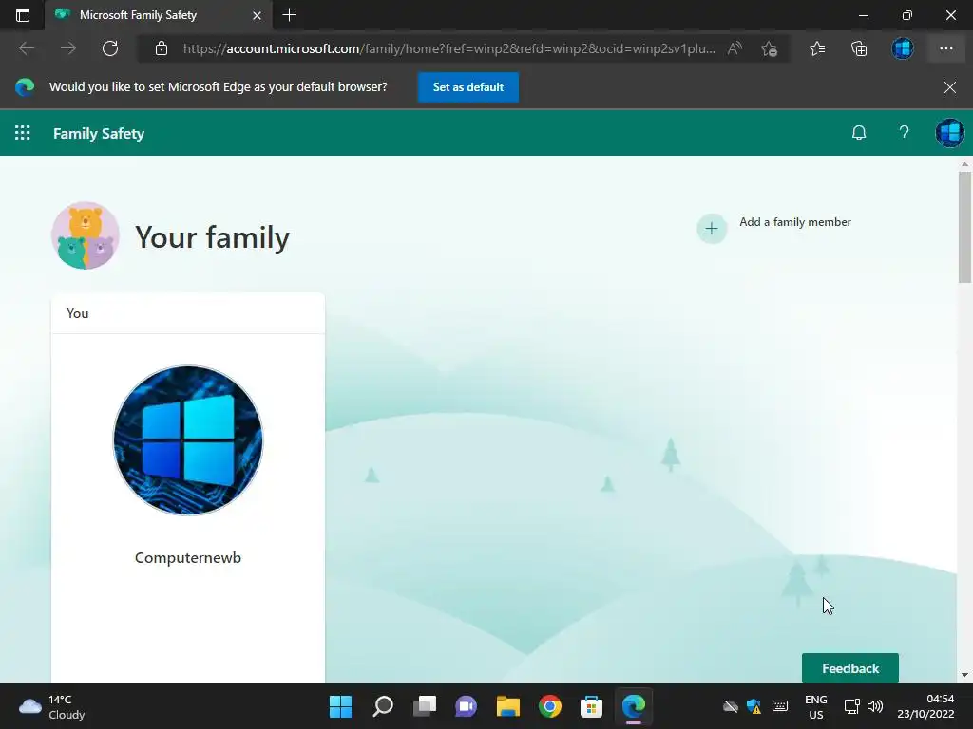Open the Windows Start menu
This screenshot has width=973, height=729.
[x=340, y=706]
